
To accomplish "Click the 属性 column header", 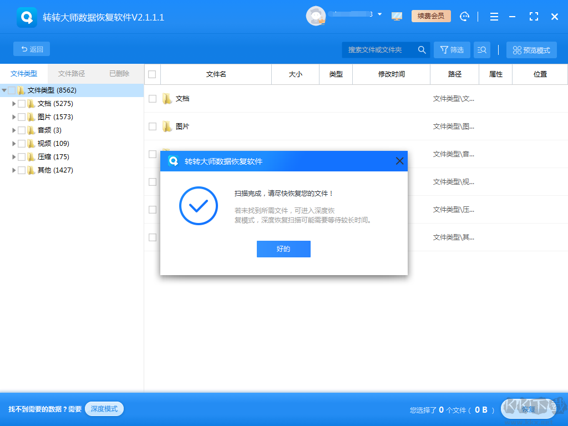I will (495, 74).
